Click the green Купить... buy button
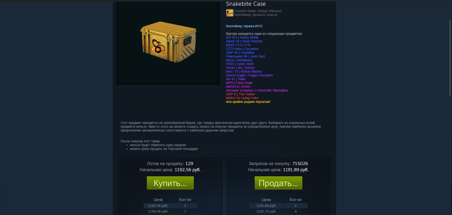This screenshot has width=452, height=215. [x=170, y=183]
